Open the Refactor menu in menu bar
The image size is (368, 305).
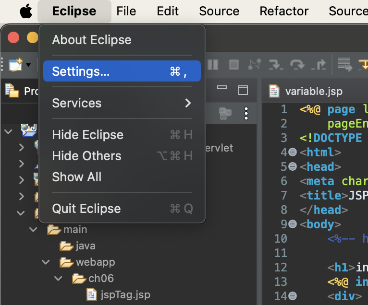[x=284, y=11]
